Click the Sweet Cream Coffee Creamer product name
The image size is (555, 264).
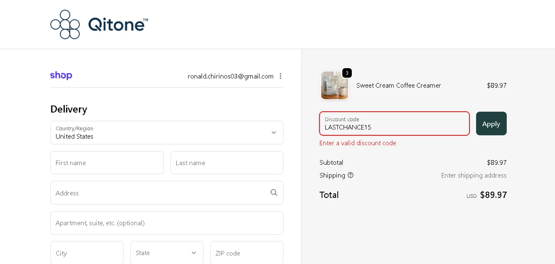coord(398,86)
